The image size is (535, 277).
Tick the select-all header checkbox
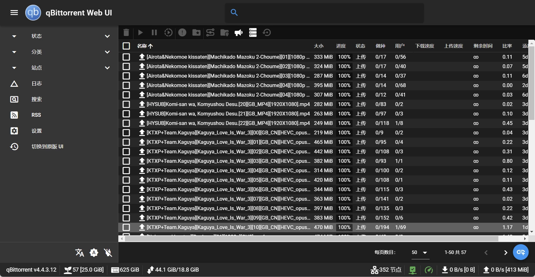[x=126, y=46]
